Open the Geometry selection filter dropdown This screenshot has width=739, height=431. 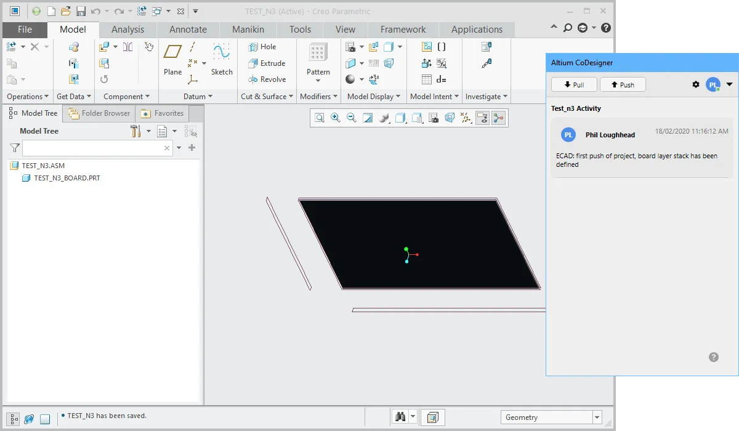596,417
